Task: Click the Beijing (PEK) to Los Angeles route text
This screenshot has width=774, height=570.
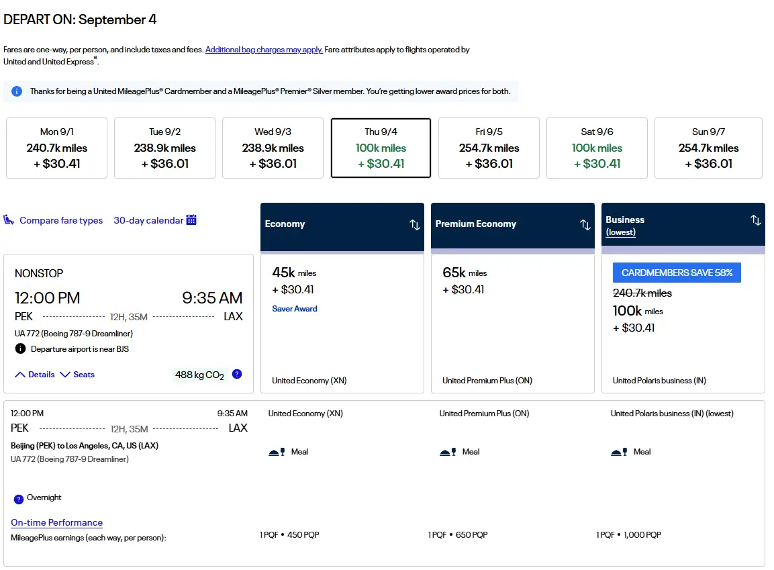Action: coord(85,446)
